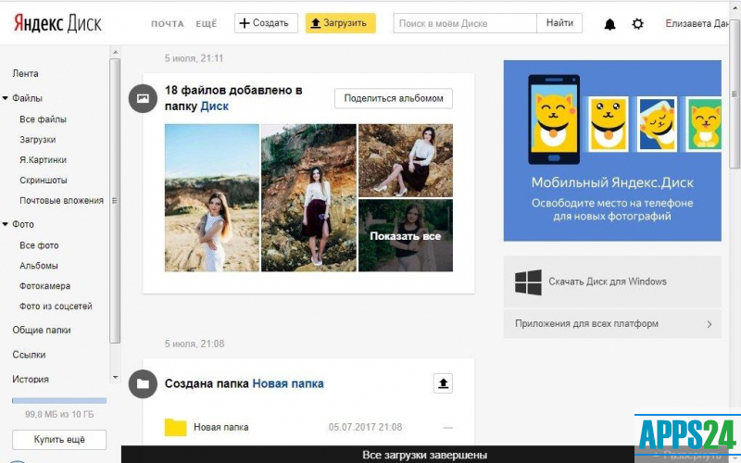741x463 pixels.
Task: Click the folder circle icon next to Создана папка
Action: [x=143, y=383]
